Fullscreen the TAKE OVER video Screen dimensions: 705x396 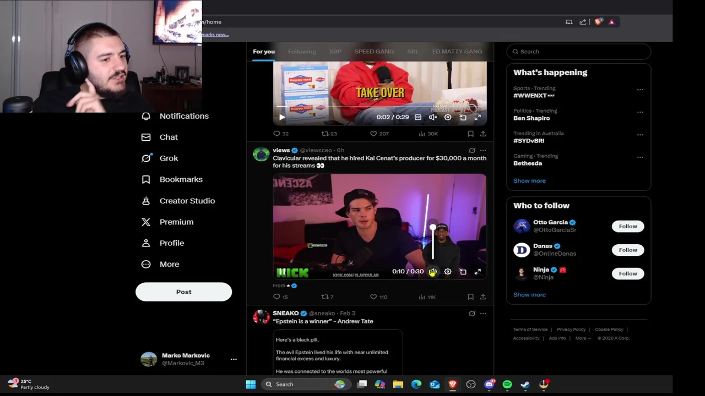click(478, 117)
